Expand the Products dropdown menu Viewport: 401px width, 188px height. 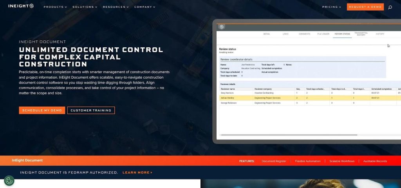tap(55, 7)
